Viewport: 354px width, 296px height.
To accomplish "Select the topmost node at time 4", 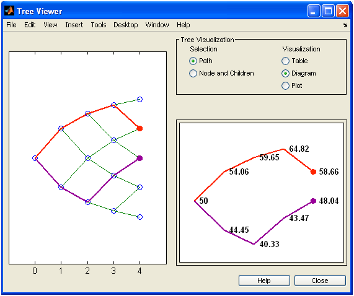I will [139, 100].
